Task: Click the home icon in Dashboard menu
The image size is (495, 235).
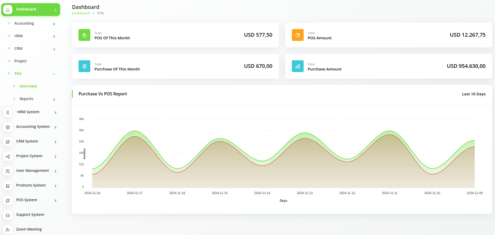Action: [8, 10]
